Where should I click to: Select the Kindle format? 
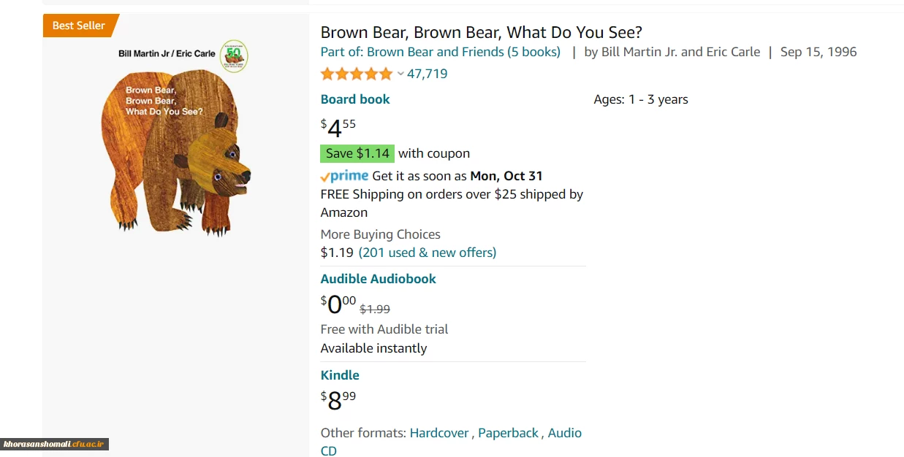coord(340,375)
